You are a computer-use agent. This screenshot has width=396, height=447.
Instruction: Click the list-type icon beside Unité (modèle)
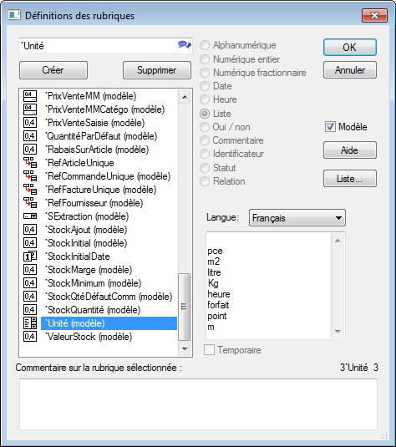[30, 323]
